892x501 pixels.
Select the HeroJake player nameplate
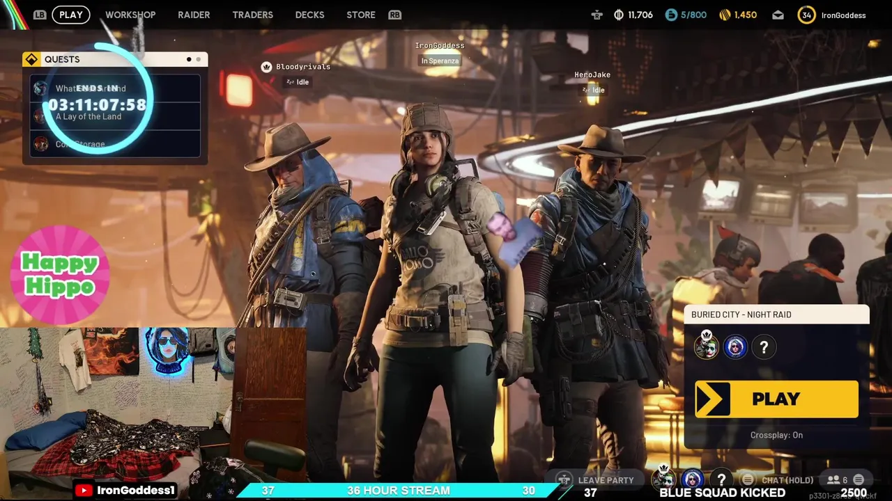(x=592, y=75)
